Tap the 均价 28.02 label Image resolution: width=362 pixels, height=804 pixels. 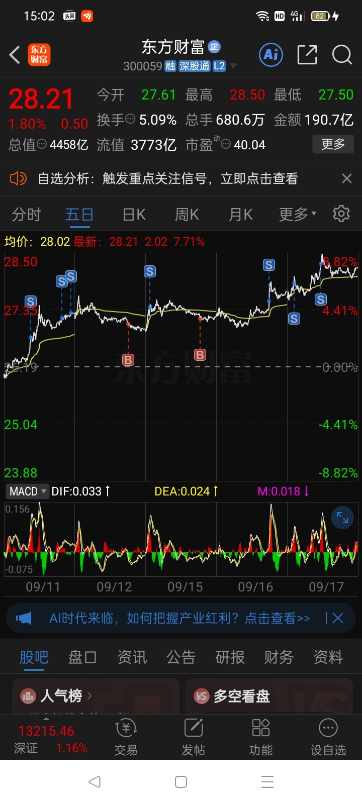point(37,242)
